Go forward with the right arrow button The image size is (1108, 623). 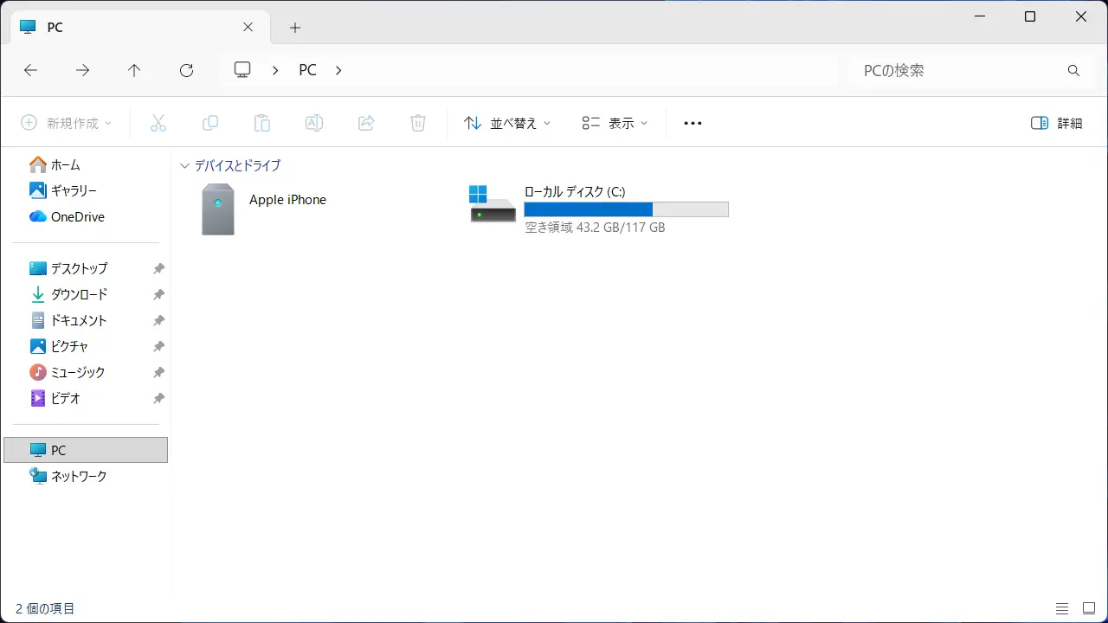pyautogui.click(x=82, y=71)
